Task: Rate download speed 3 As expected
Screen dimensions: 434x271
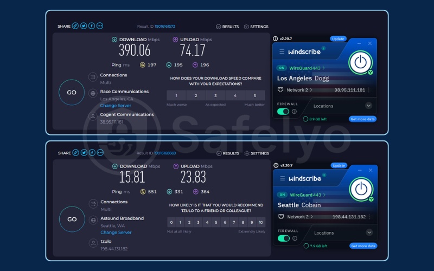Action: (x=215, y=95)
